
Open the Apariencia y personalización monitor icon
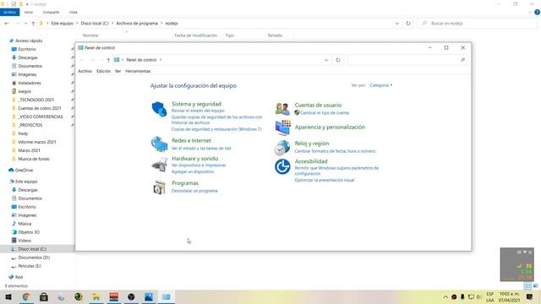point(282,128)
